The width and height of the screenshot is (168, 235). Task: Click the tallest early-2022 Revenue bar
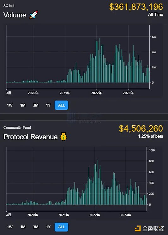point(98,182)
